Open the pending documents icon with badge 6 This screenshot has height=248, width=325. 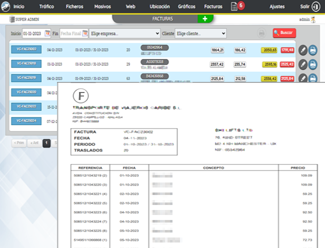(x=237, y=6)
